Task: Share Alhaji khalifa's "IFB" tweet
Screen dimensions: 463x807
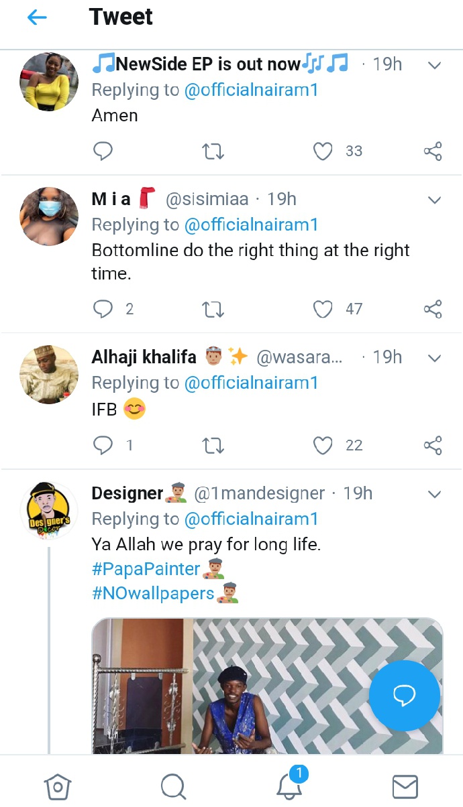Action: tap(433, 445)
